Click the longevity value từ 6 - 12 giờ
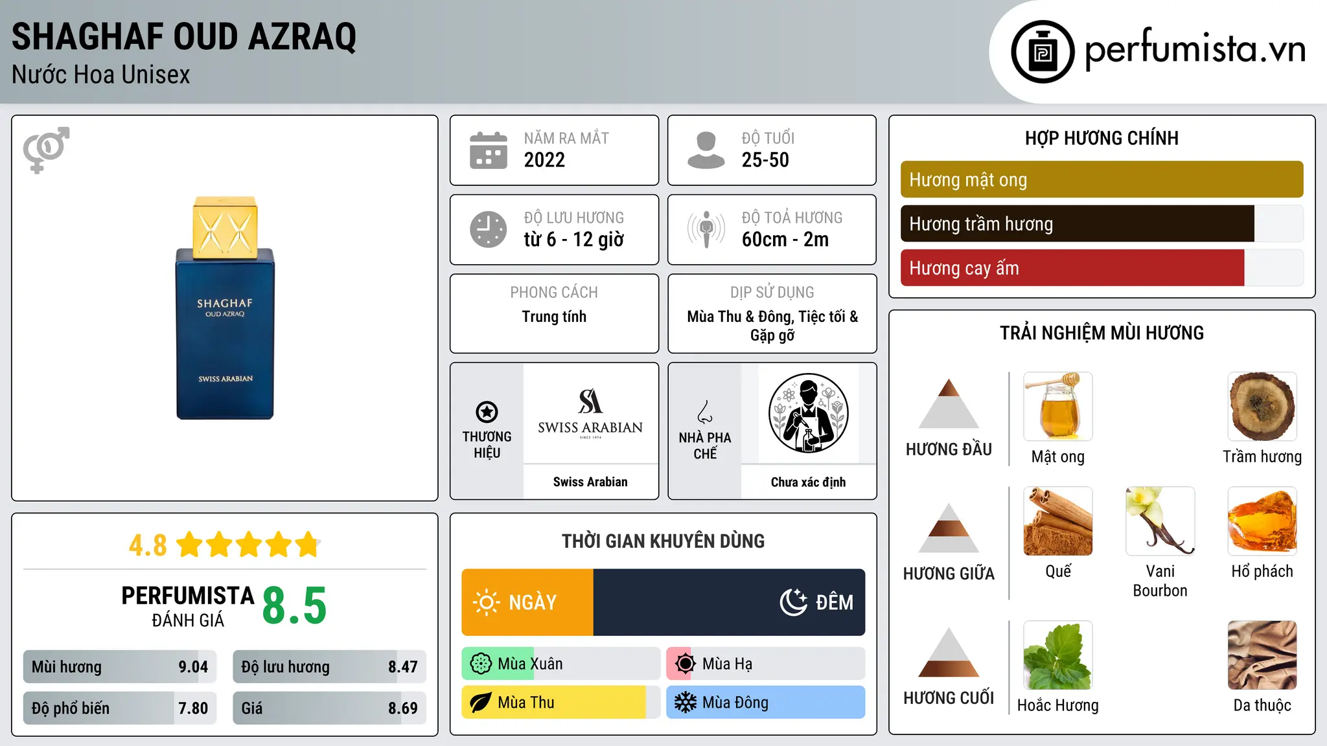The height and width of the screenshot is (746, 1327). pyautogui.click(x=574, y=240)
